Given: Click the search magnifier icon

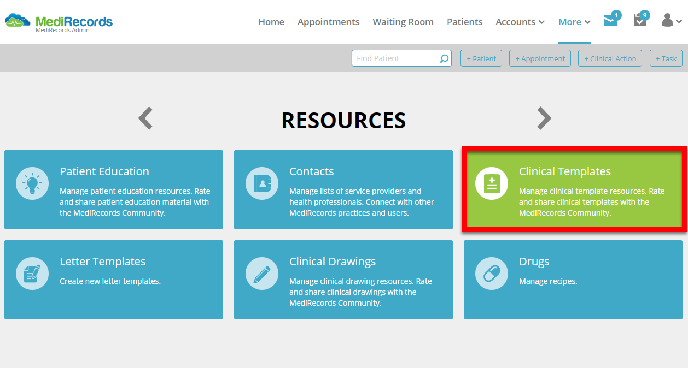Looking at the screenshot, I should pyautogui.click(x=444, y=58).
